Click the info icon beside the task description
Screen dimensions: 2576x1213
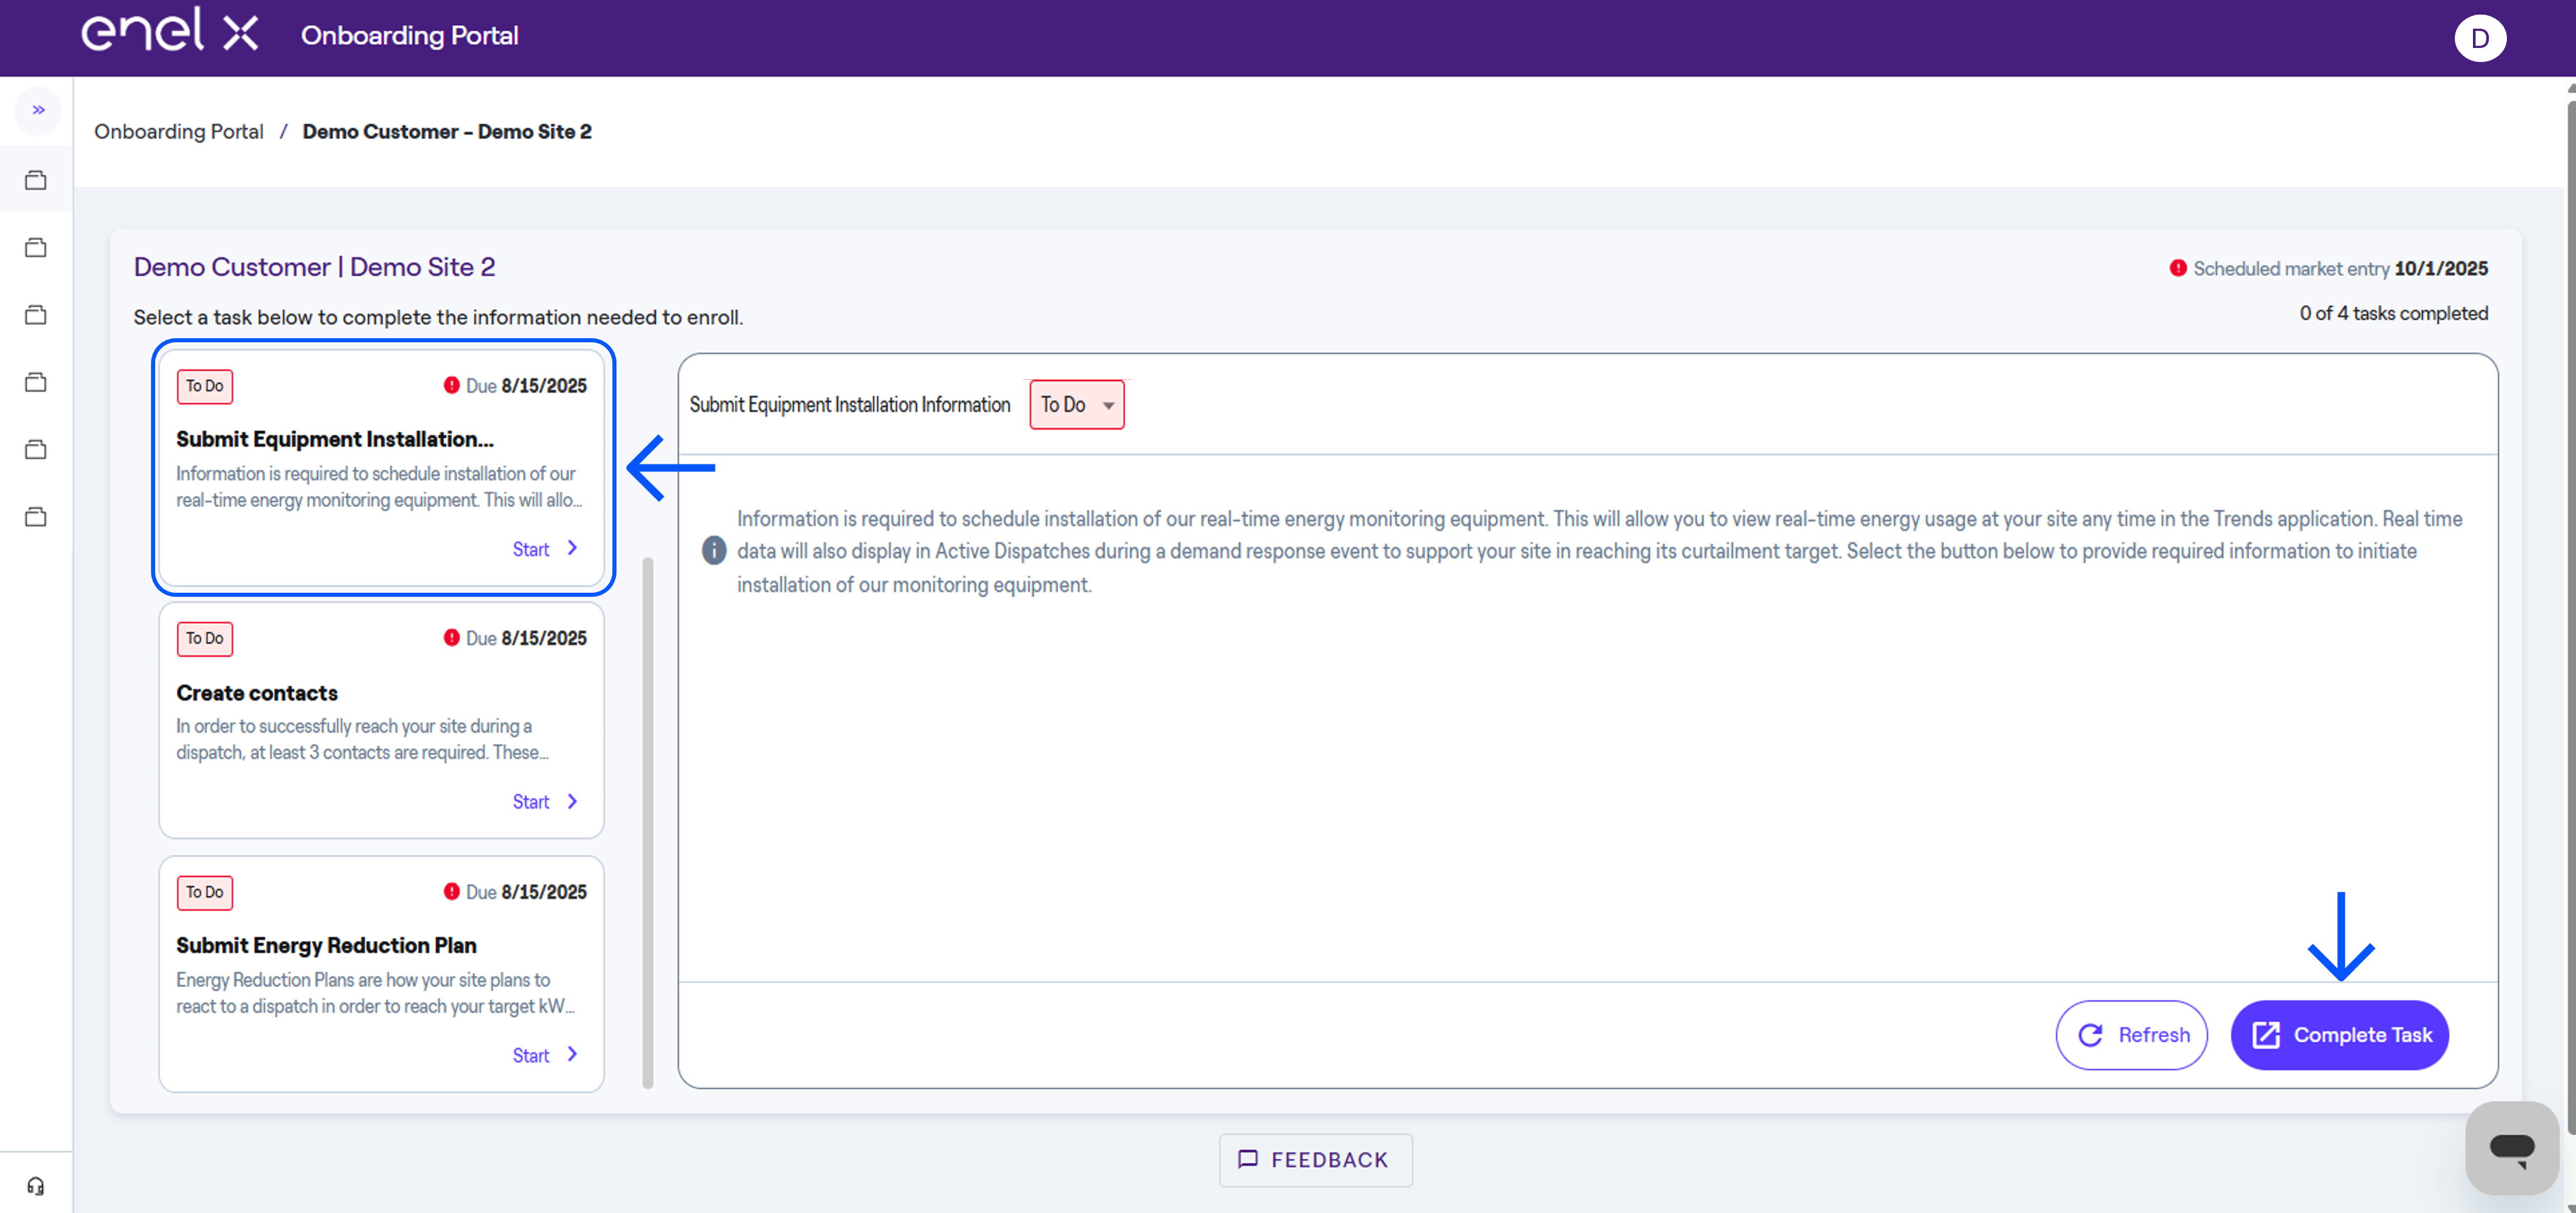click(x=713, y=551)
